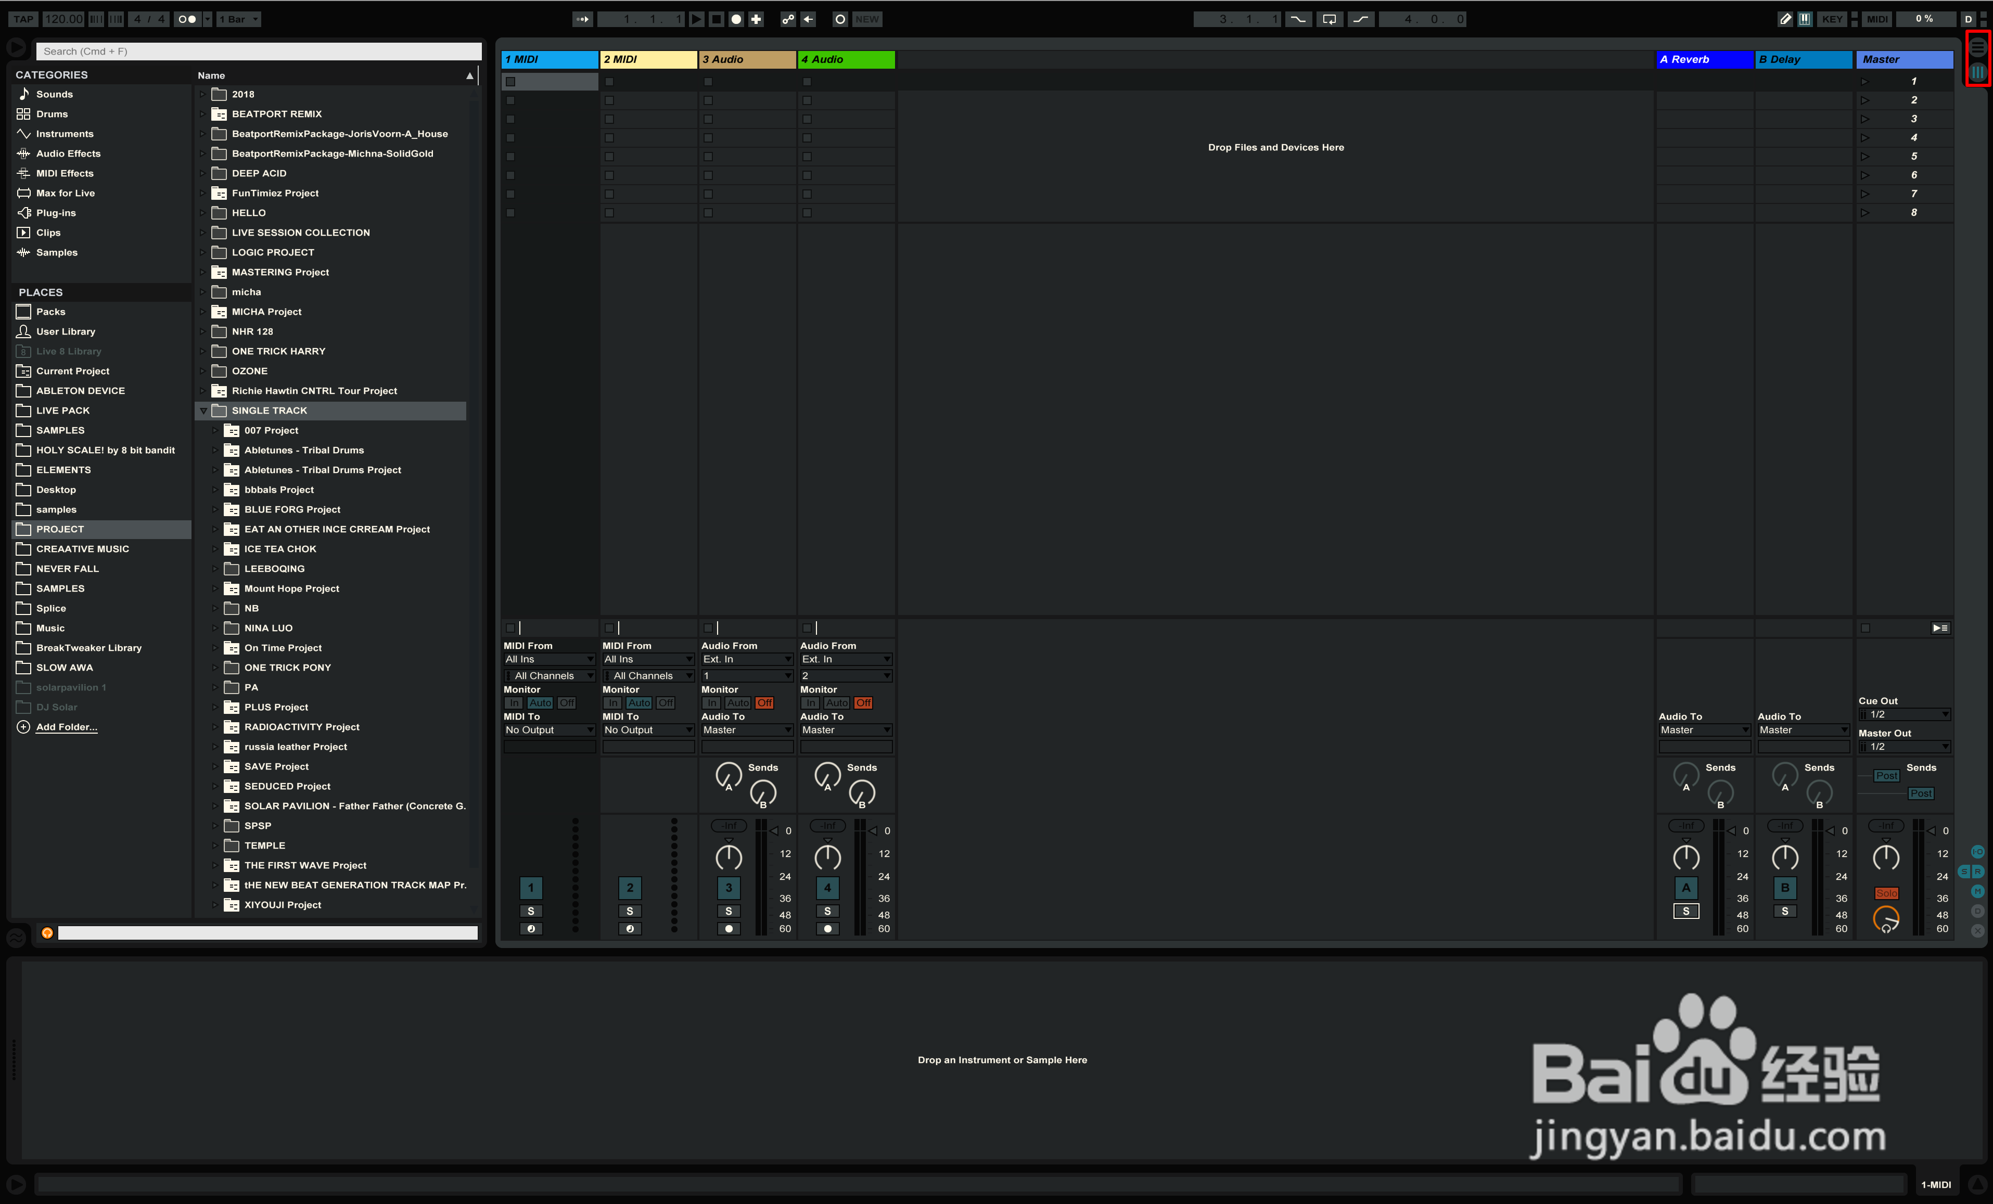The image size is (1993, 1204).
Task: Toggle MIDI map mode switch
Action: 1877,19
